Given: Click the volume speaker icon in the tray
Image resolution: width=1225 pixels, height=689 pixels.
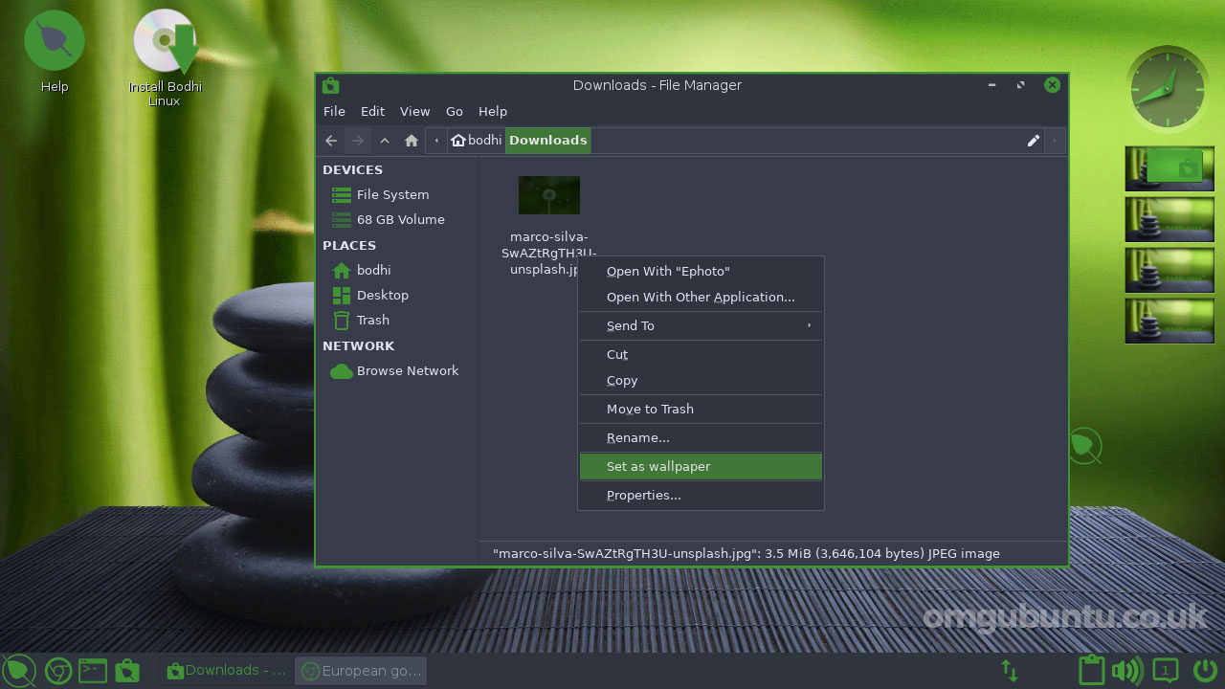Looking at the screenshot, I should point(1127,671).
